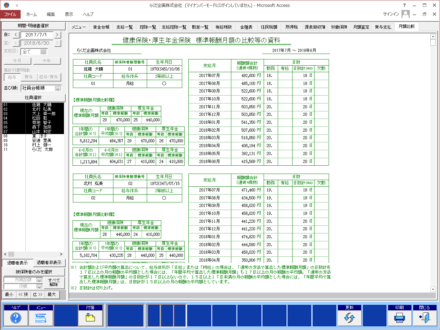Click employee list horizontal scrollbar left arrow
440x330 pixels.
(x=5, y=254)
